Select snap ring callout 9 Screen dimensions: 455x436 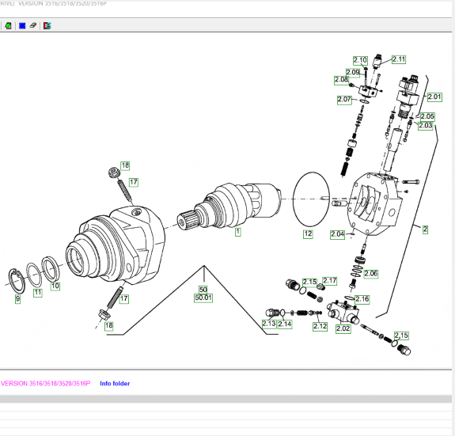(x=17, y=299)
